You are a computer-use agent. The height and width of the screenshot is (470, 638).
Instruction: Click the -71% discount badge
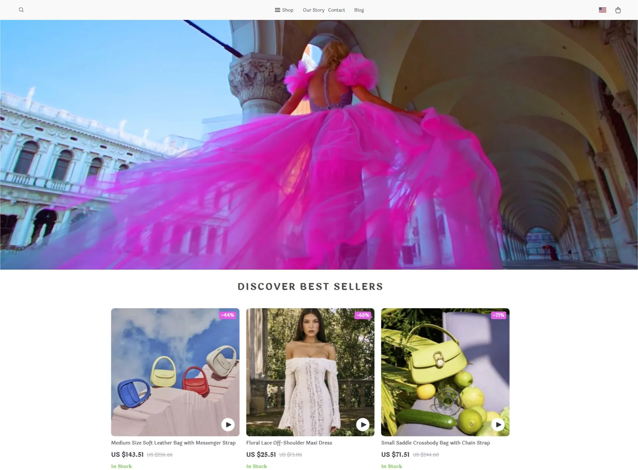click(498, 315)
